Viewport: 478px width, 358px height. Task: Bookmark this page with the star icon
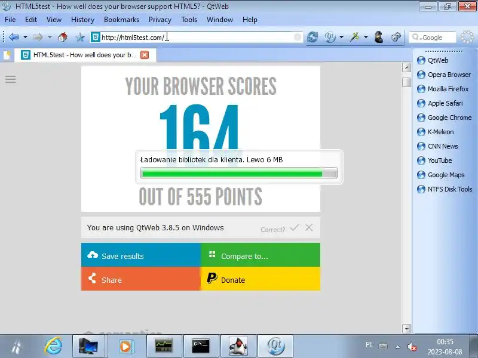coord(80,38)
